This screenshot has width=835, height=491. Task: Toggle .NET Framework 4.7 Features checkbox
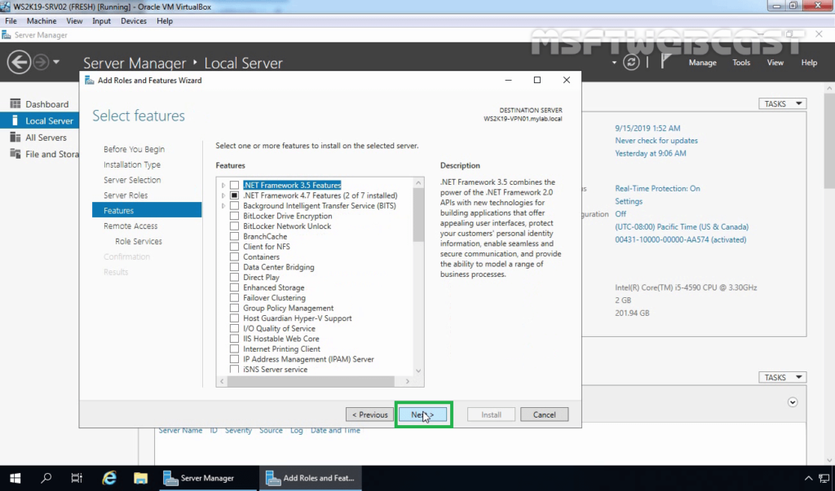234,195
